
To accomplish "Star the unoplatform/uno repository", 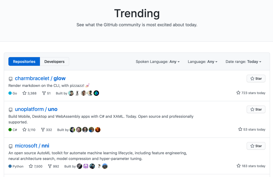I will 256,109.
